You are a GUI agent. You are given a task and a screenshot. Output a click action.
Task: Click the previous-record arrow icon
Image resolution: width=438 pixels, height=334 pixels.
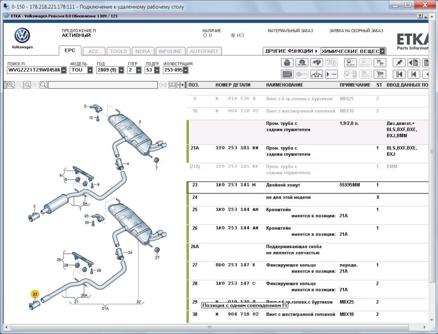click(414, 74)
